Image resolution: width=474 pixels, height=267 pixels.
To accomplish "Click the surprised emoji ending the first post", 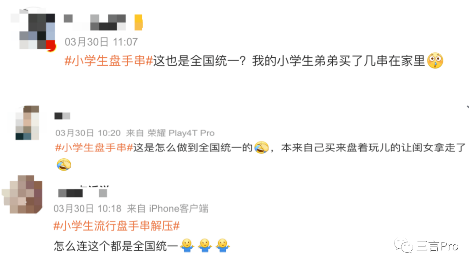I will [x=435, y=61].
